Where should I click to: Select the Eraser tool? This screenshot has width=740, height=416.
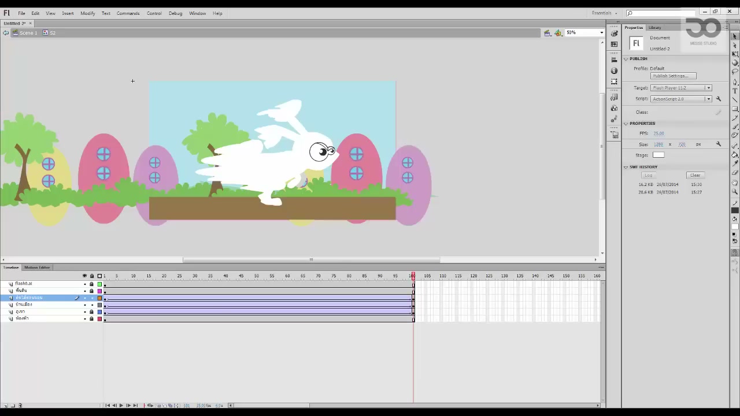tap(735, 173)
